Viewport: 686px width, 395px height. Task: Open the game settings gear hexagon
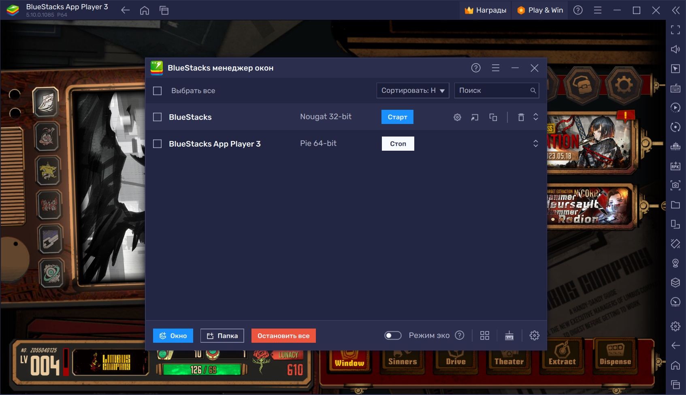623,85
